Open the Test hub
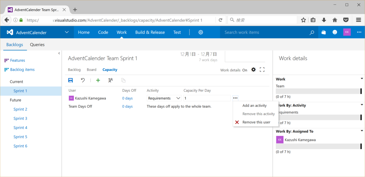365x177 pixels. [x=177, y=32]
